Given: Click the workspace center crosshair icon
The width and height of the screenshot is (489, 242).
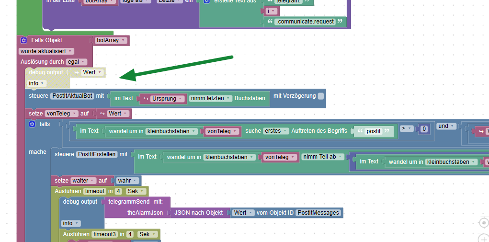Looking at the screenshot, I should 484,223.
